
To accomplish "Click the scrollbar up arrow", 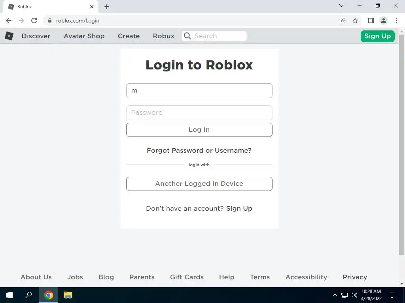I will [401, 31].
